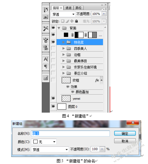
Task: Open 不透明度 slider arrow in 新建组 dialog
Action: coord(102,149)
